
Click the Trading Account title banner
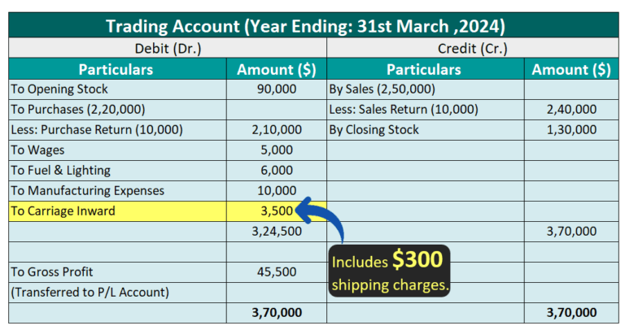(312, 25)
